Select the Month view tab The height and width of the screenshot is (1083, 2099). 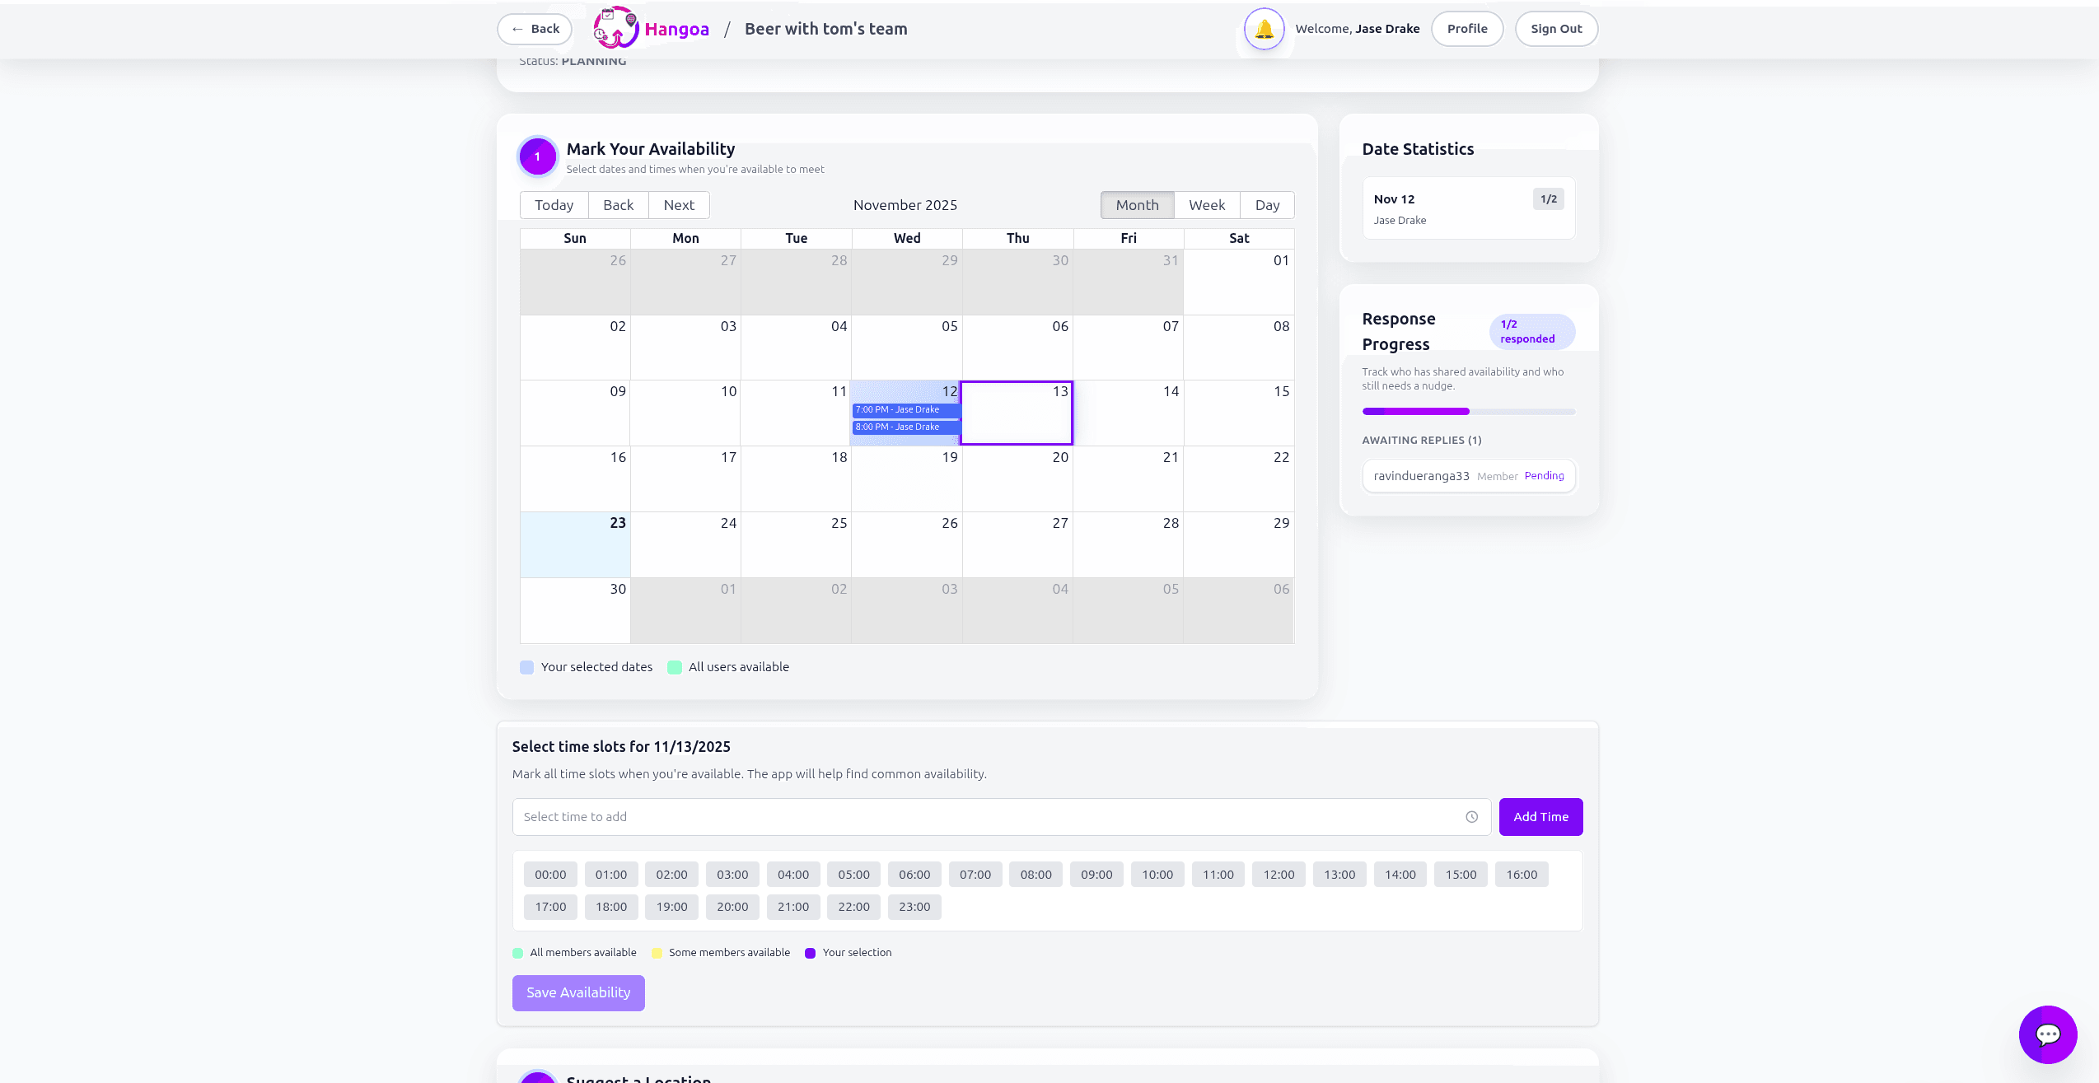click(x=1137, y=205)
